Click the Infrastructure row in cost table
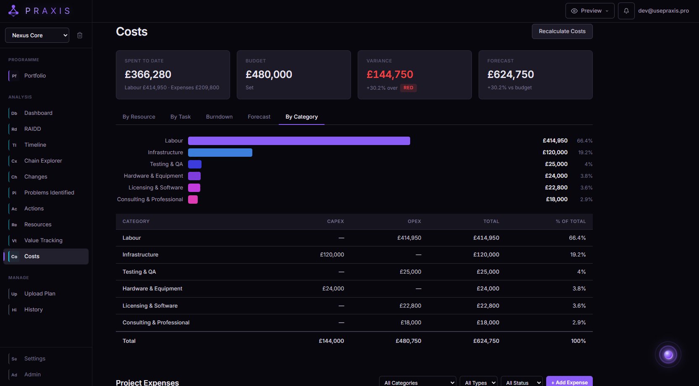699x386 pixels. (x=354, y=255)
